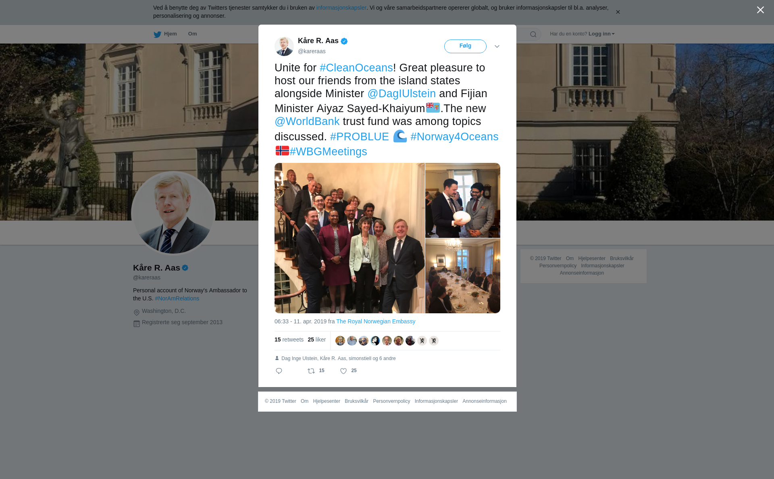Open the dinner table photo thumbnail
774x479 pixels.
(x=463, y=276)
